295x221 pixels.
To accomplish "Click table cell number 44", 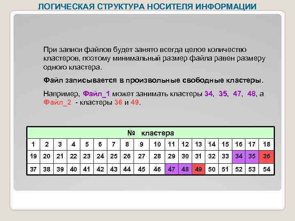I will [127, 169].
